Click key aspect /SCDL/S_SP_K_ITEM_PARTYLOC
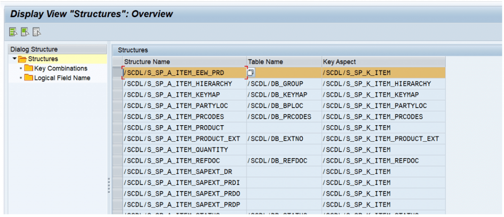Screen dimensions: 504x217 point(375,106)
